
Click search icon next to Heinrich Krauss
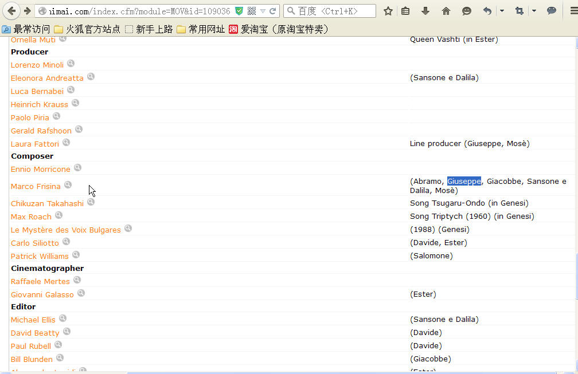[75, 103]
